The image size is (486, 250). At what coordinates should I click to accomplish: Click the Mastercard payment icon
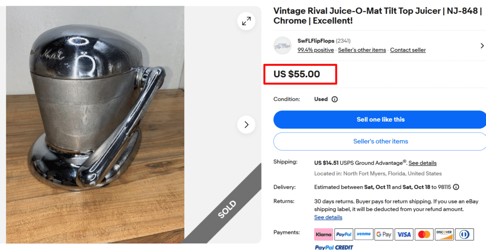tap(424, 234)
